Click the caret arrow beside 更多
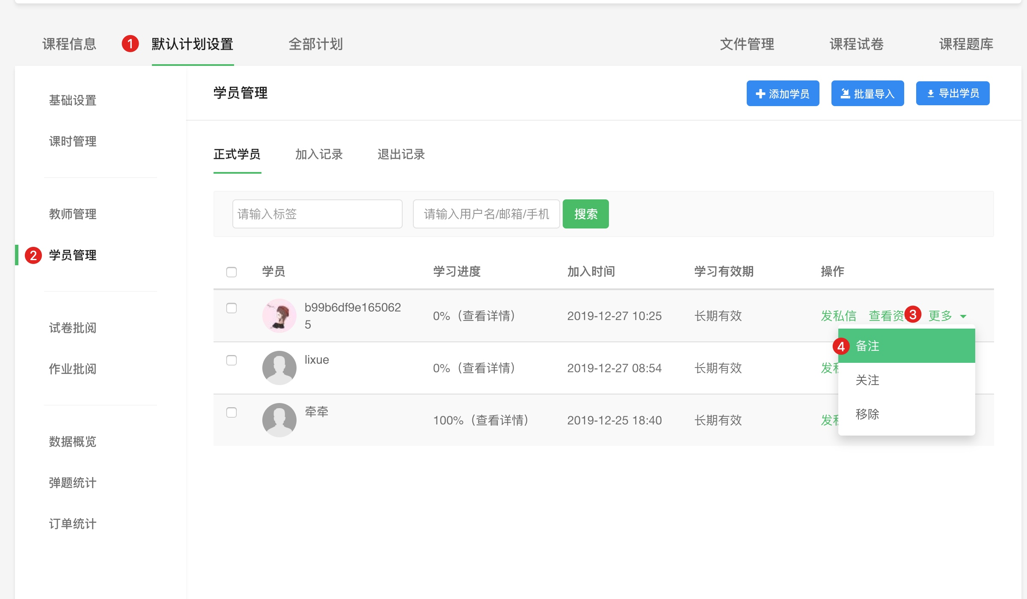1027x599 pixels. pyautogui.click(x=963, y=317)
